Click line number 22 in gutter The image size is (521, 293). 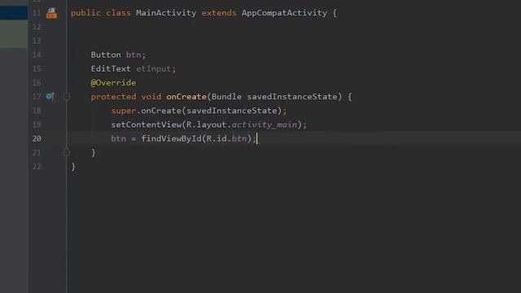point(37,166)
